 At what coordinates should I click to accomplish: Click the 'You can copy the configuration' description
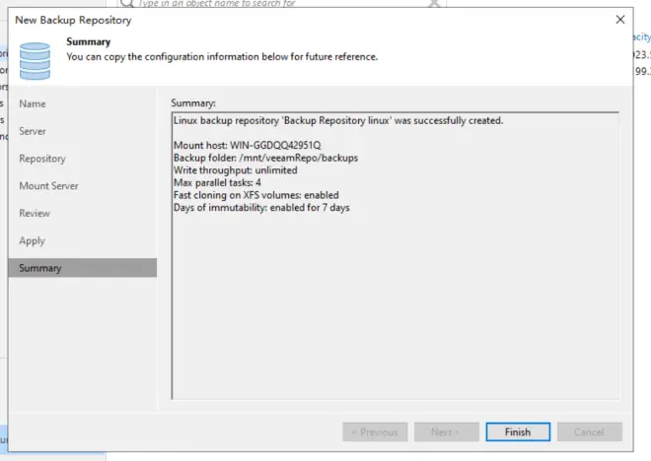222,57
